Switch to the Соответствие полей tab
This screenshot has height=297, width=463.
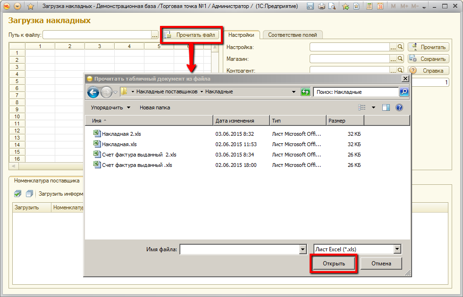pos(293,35)
